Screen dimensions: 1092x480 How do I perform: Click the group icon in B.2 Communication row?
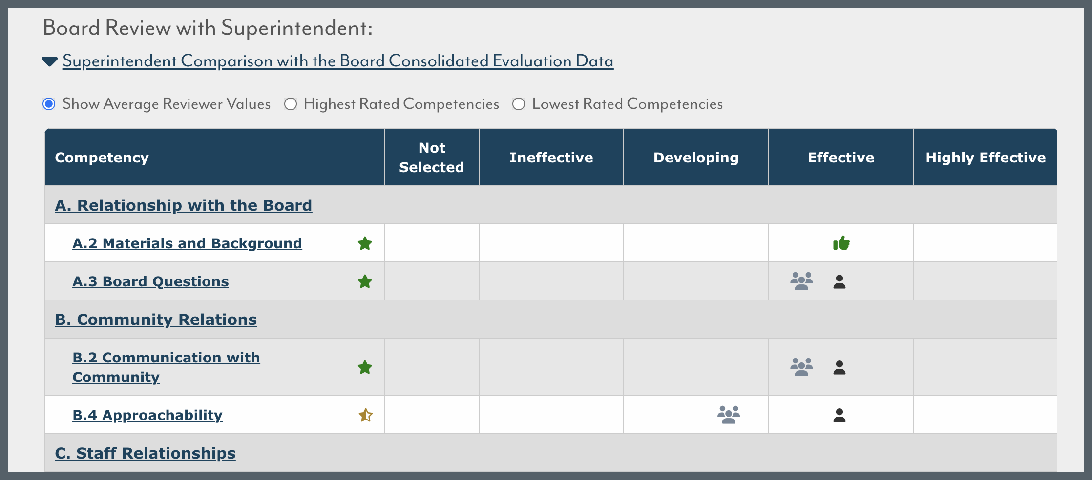click(x=801, y=367)
